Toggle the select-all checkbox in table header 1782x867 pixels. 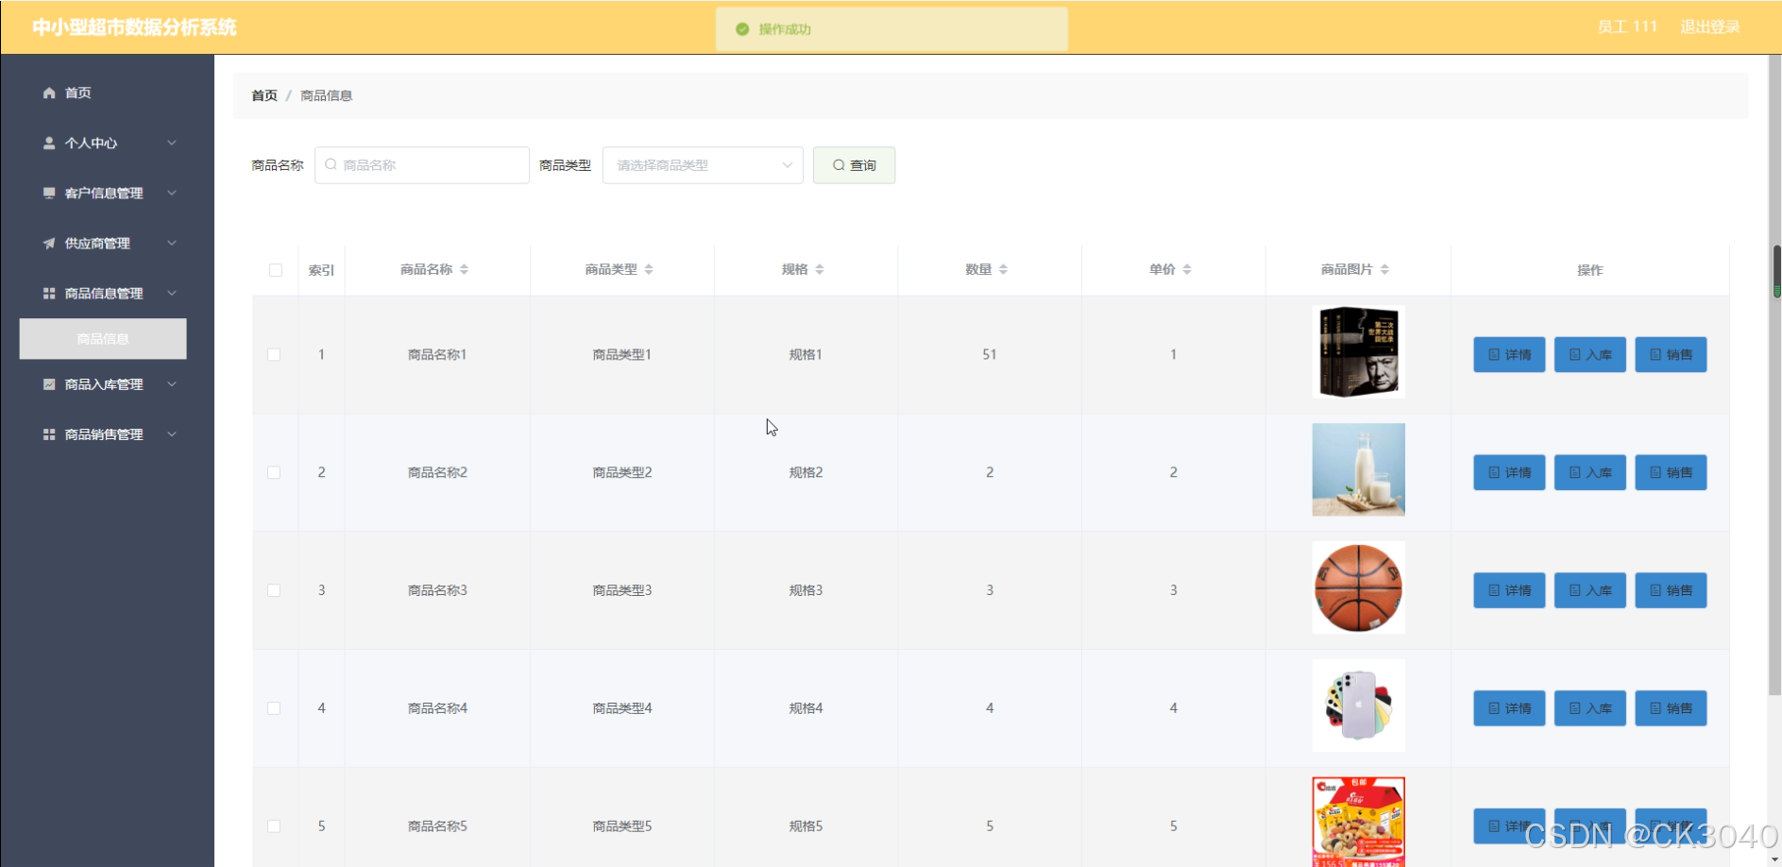pos(276,270)
